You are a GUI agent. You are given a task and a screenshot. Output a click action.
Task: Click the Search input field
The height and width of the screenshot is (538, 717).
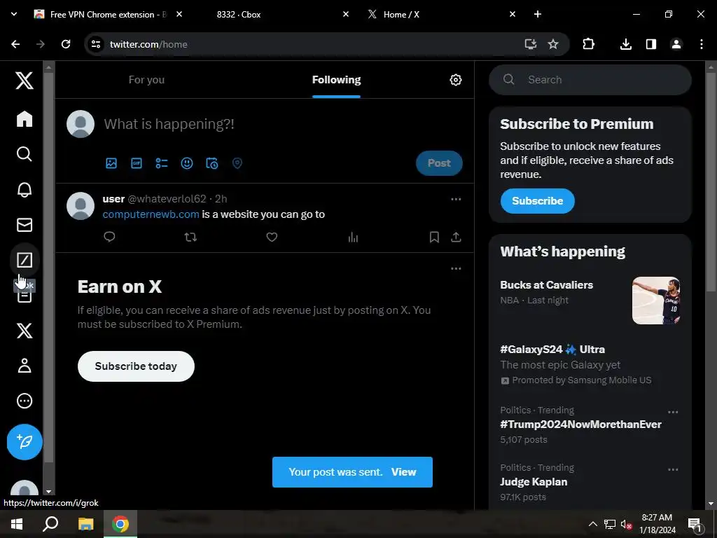[590, 80]
